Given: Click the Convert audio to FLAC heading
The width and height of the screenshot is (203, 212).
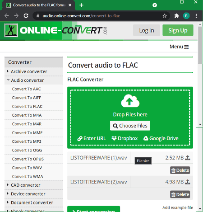Looking at the screenshot, I should pyautogui.click(x=103, y=65).
